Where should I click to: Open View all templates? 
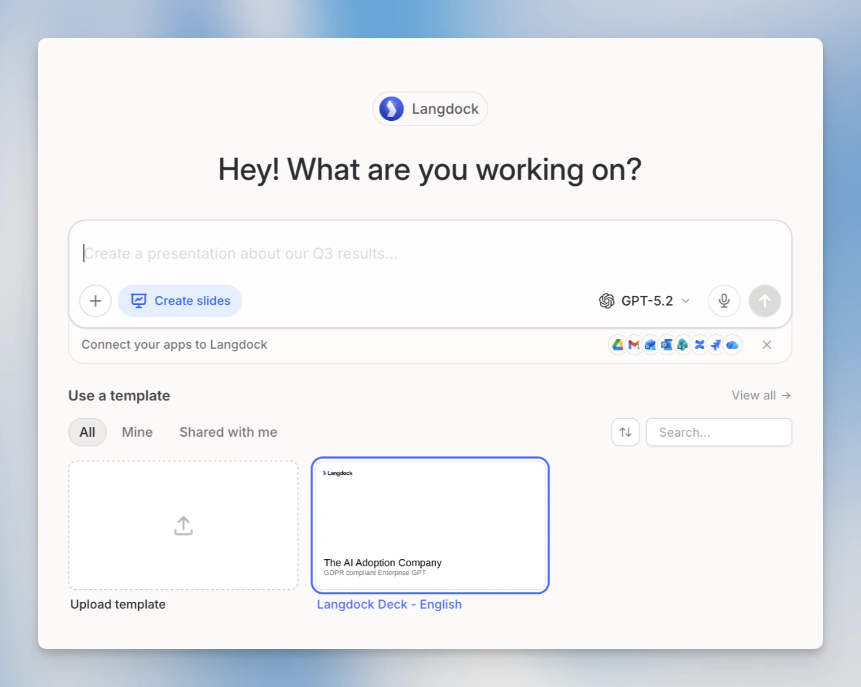coord(761,395)
